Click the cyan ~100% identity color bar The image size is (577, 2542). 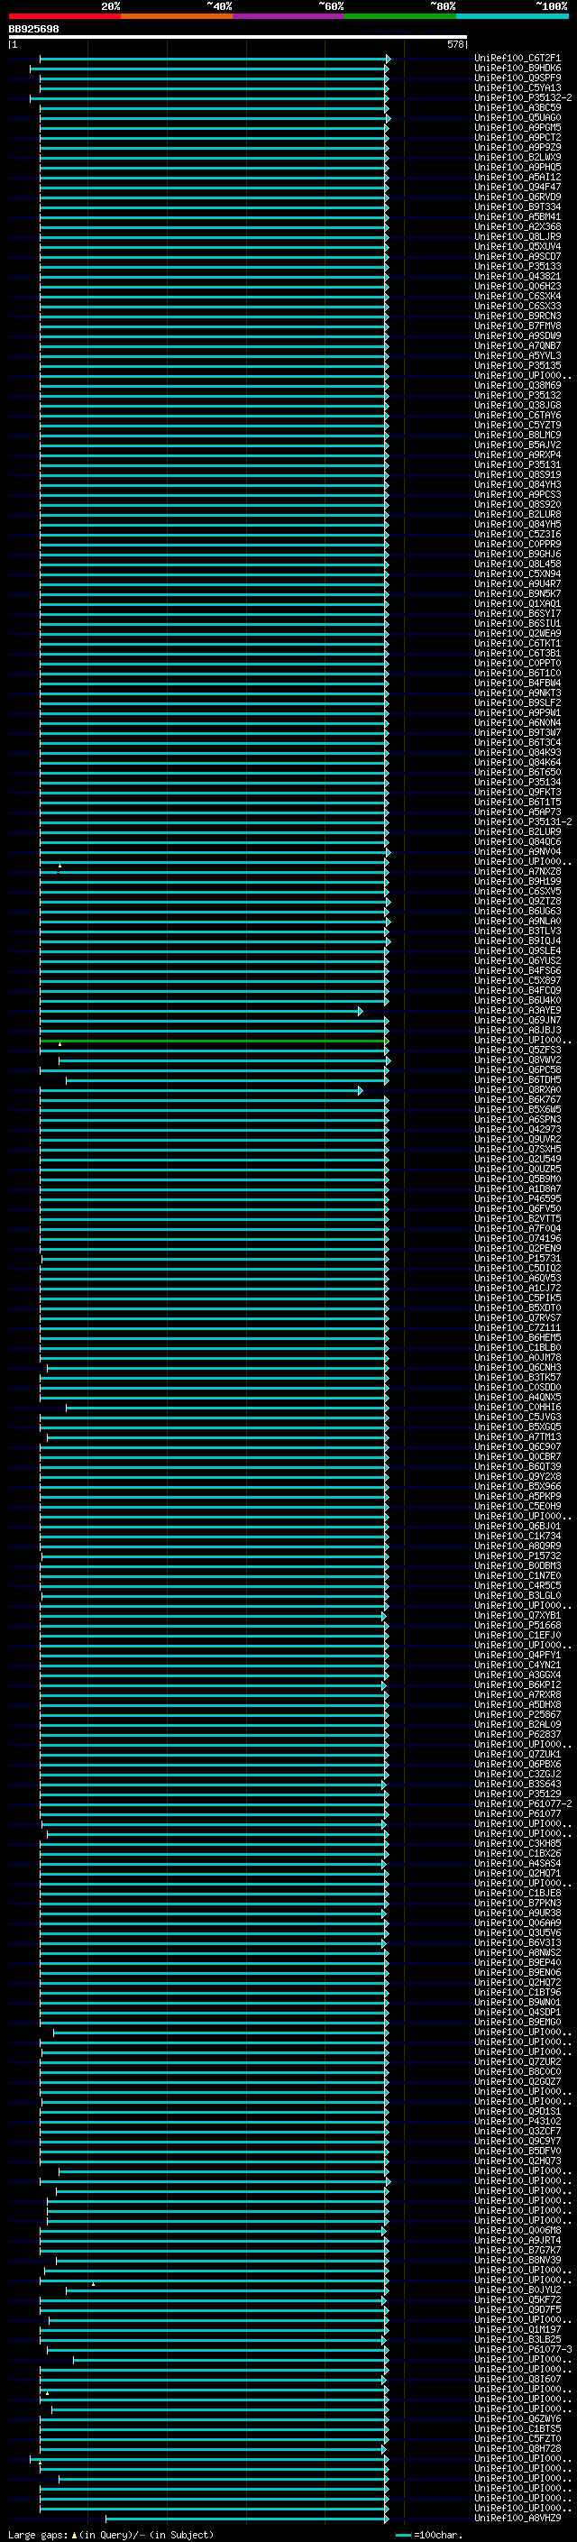pos(513,16)
